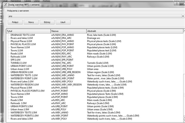Screen dimensions: 185x123
Task: Select WATERBODY REGION 1:1M layer
Action: (x=25, y=85)
